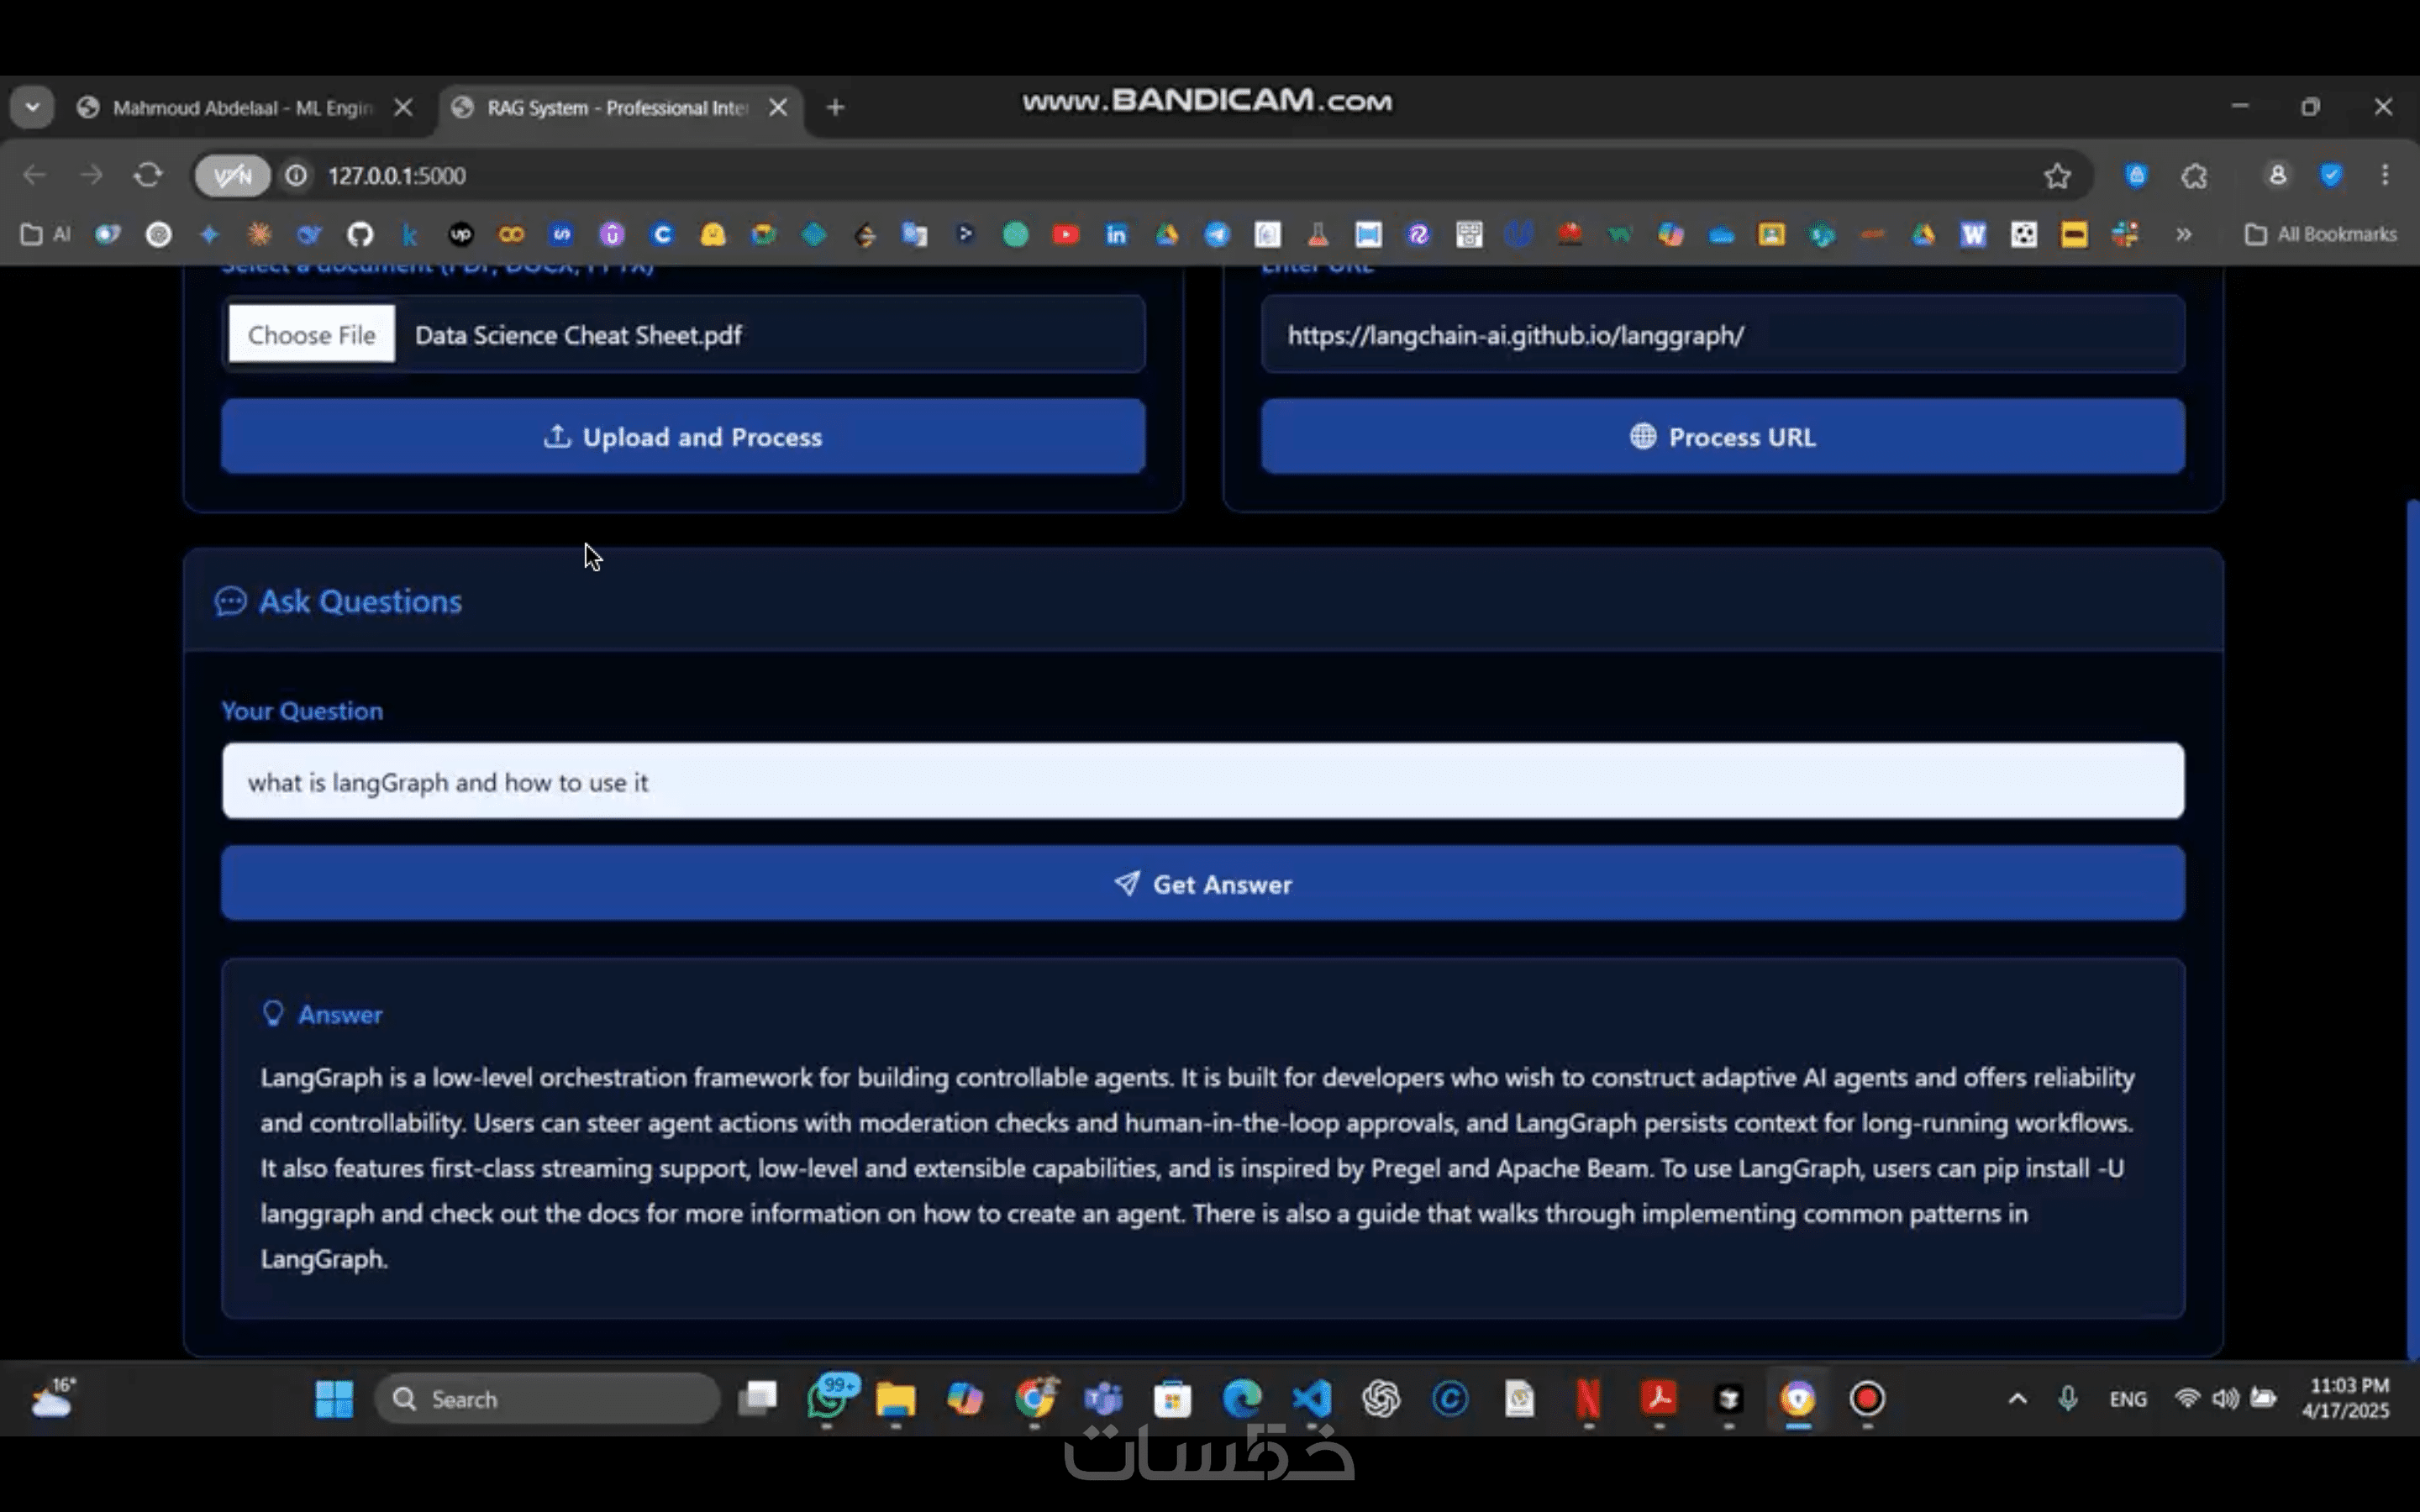Click the Get Answer button
This screenshot has height=1512, width=2420.
pyautogui.click(x=1202, y=883)
